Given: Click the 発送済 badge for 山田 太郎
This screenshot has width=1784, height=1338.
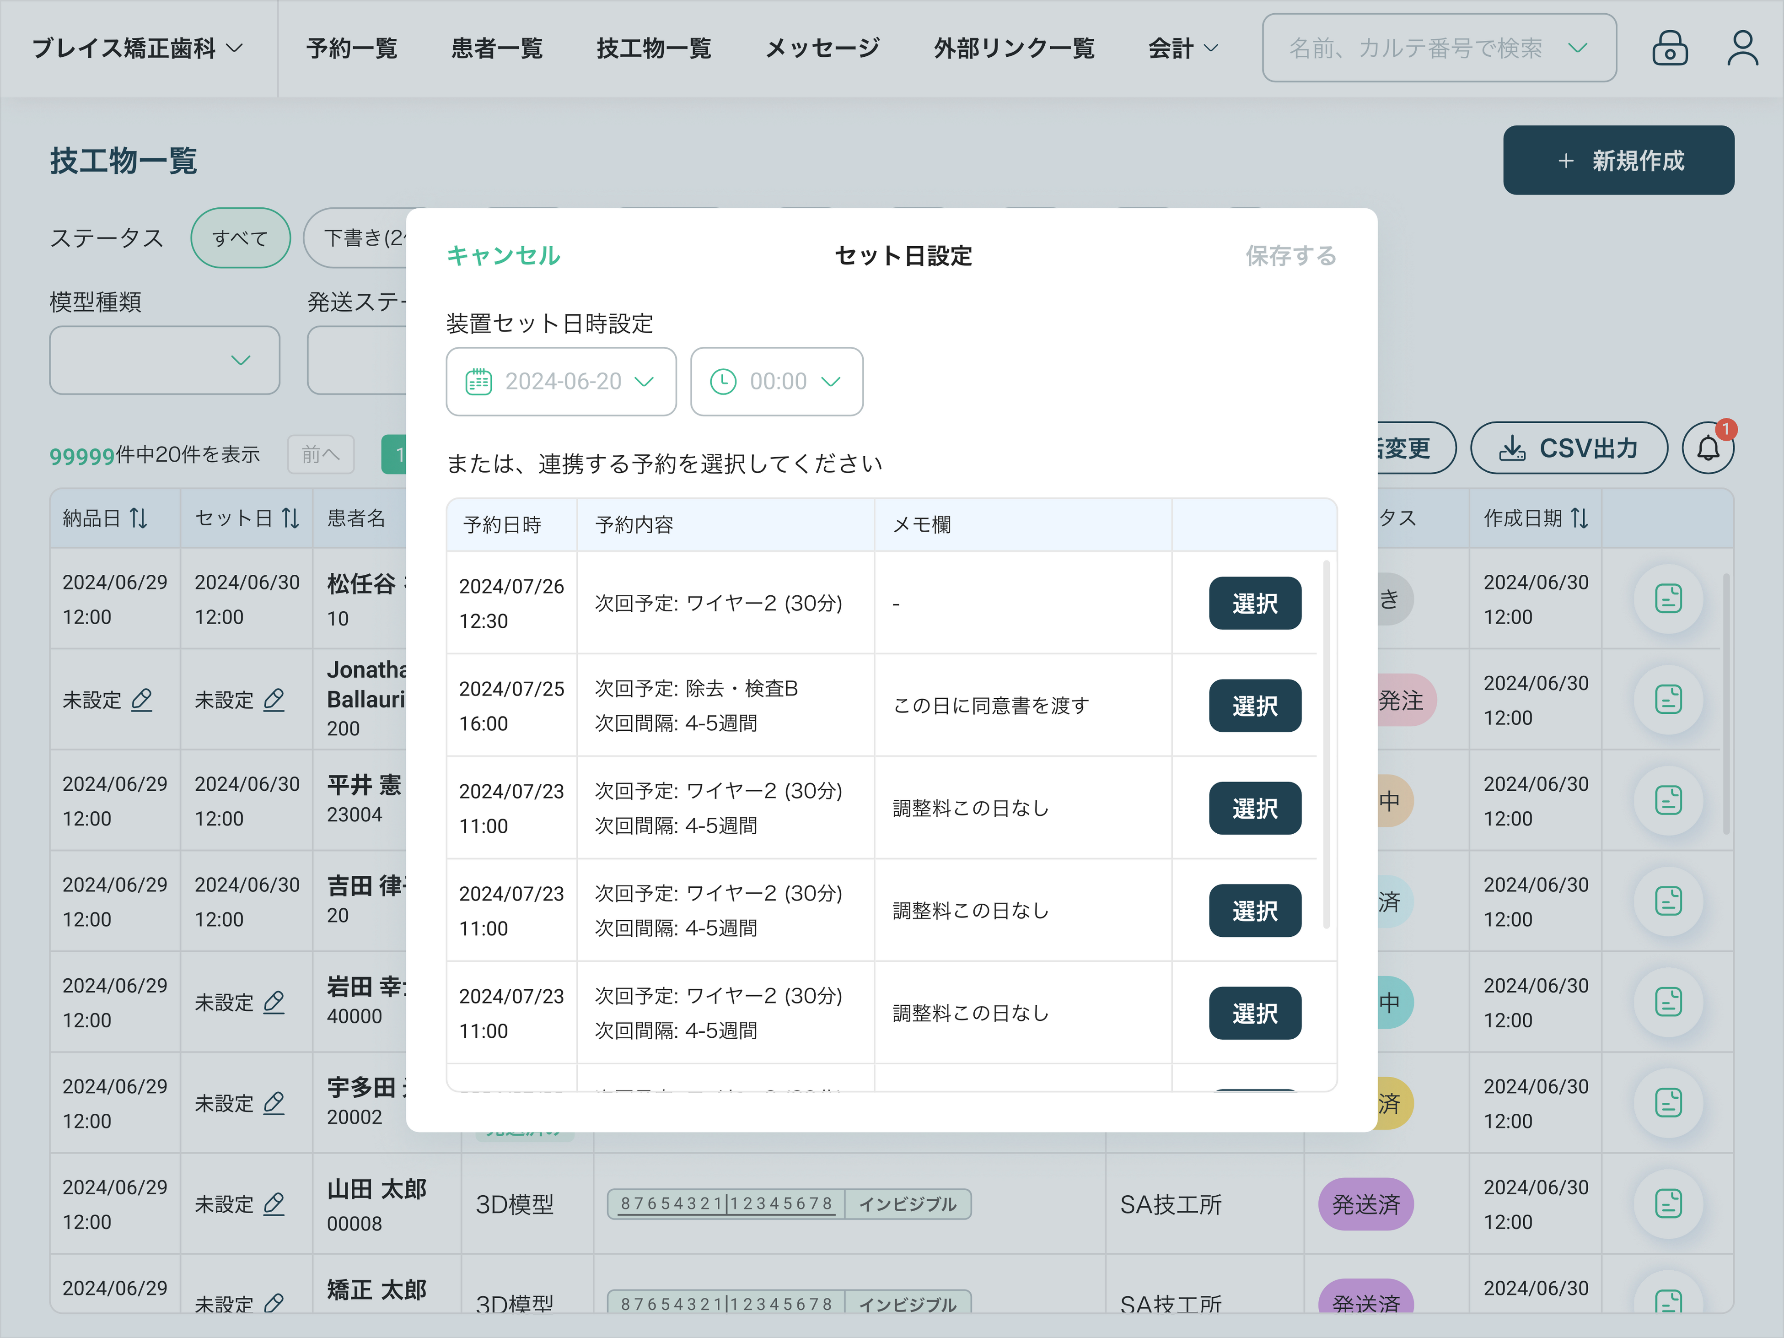Looking at the screenshot, I should (x=1365, y=1204).
